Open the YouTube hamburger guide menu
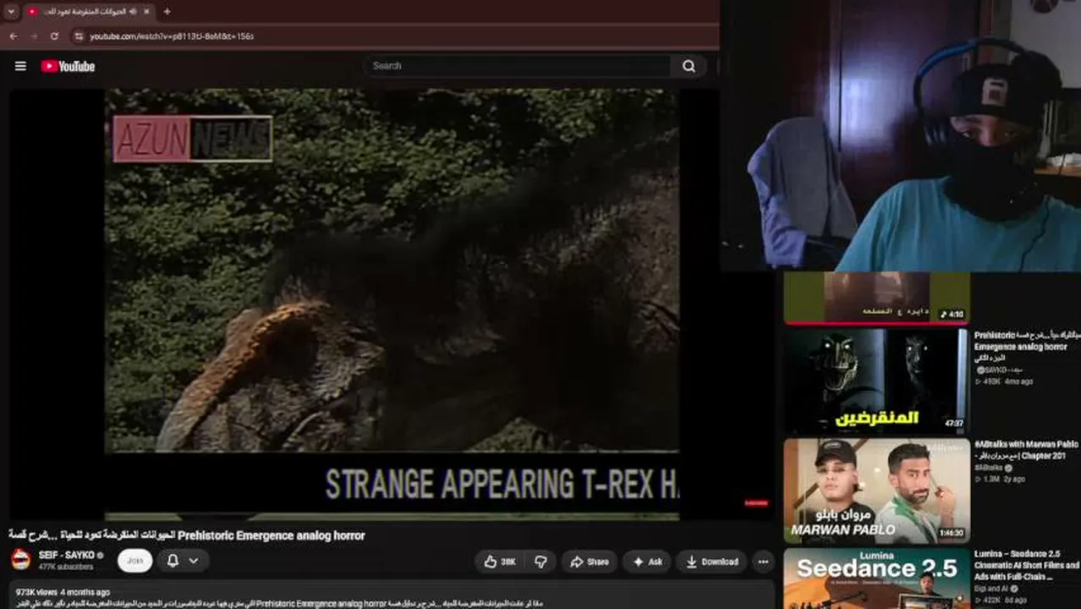The image size is (1081, 609). (20, 66)
